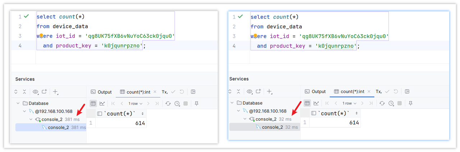The height and width of the screenshot is (152, 460).
Task: Go to last page in left result grid
Action: pos(157,103)
